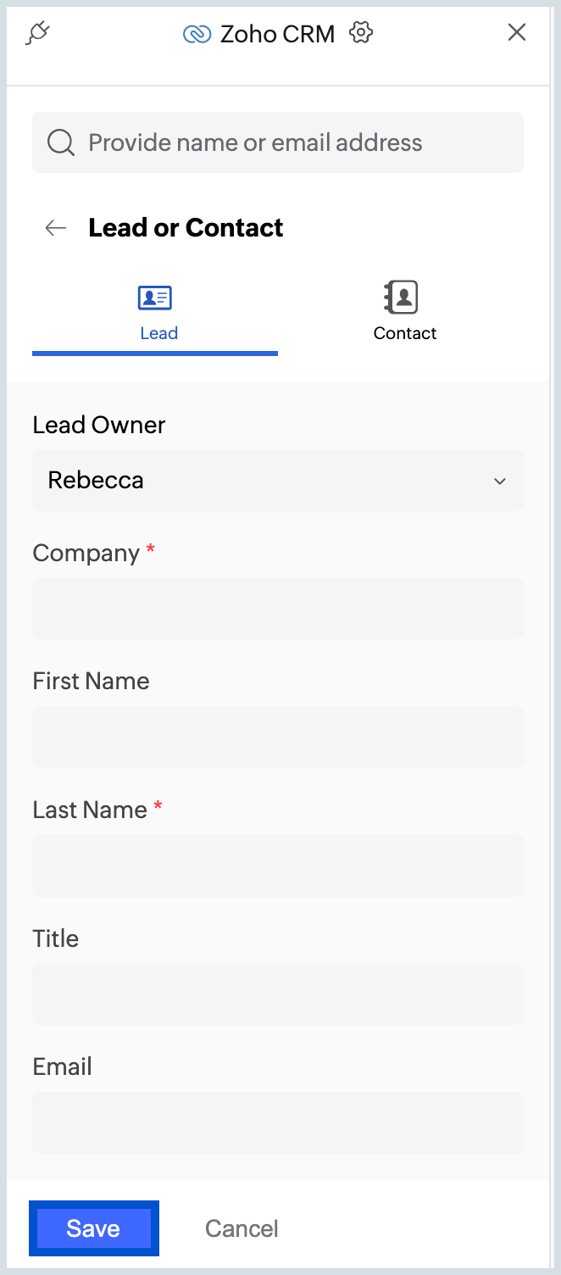Click the Lead card icon
561x1275 pixels.
(x=155, y=298)
